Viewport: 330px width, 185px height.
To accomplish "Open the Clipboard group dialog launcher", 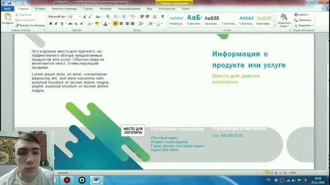I will pyautogui.click(x=44, y=30).
